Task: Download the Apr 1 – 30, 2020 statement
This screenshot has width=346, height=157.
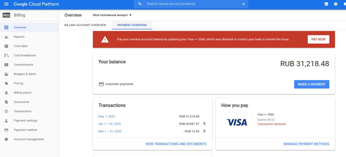Action: click(204, 124)
